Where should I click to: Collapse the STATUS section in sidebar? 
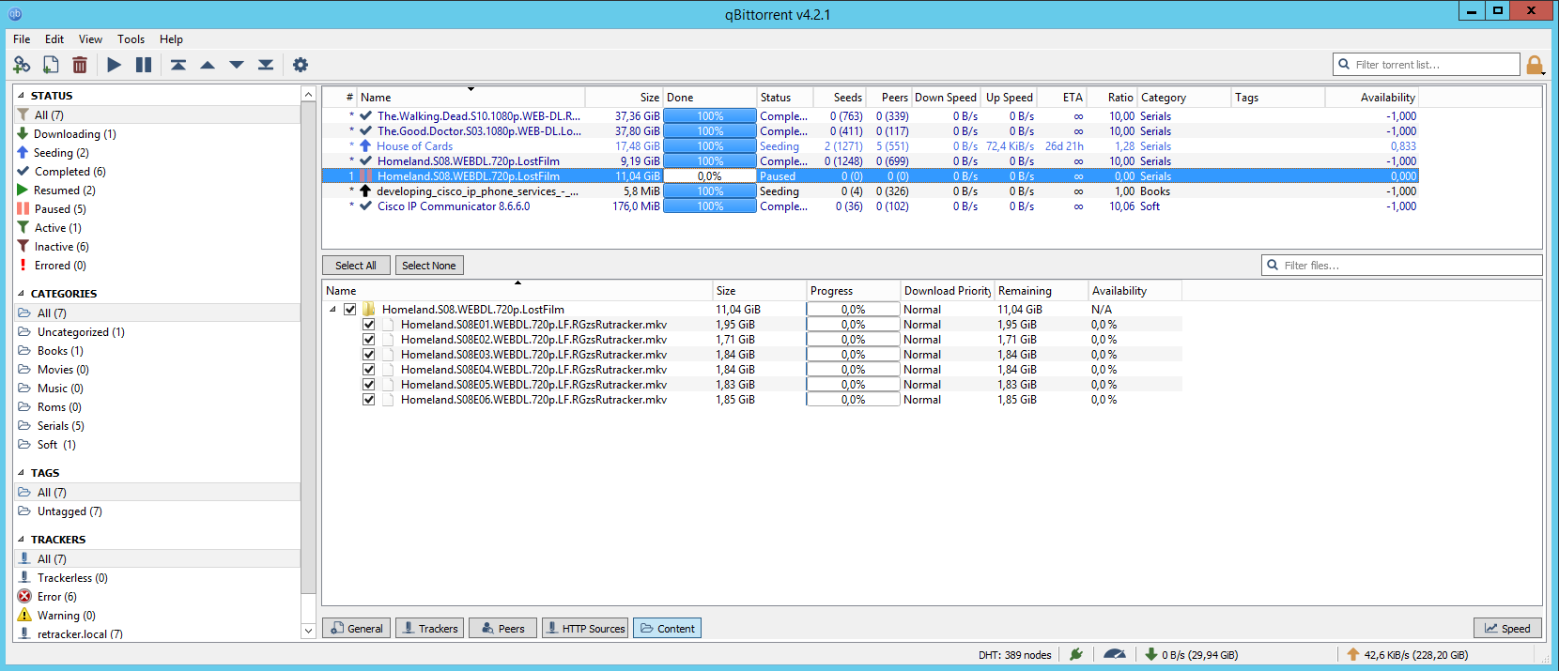[22, 96]
